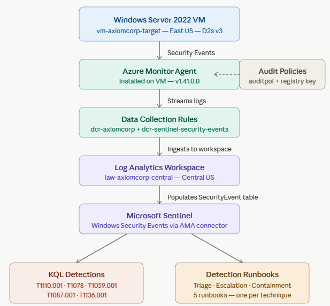Click the dcr-axiomcorp + dcr-sentinel-security-events text
330x306 pixels.
click(x=159, y=129)
